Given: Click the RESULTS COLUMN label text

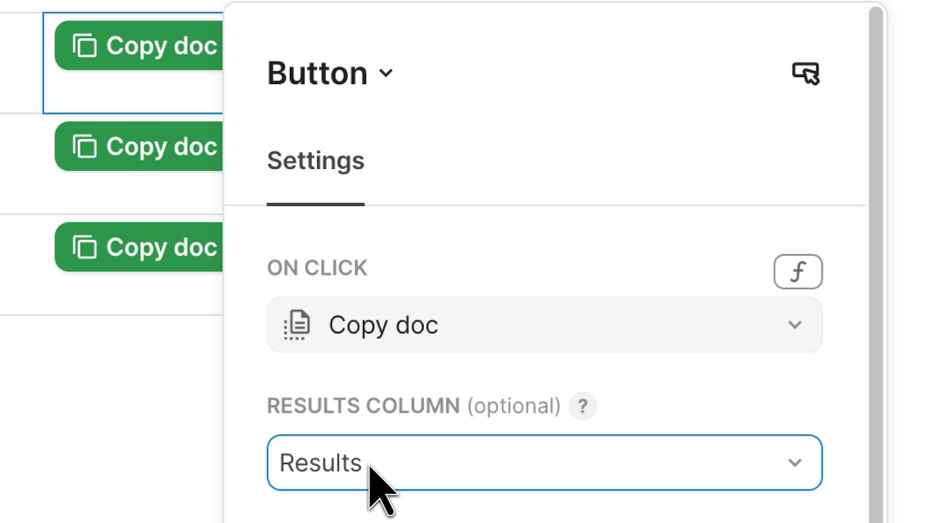Looking at the screenshot, I should (363, 406).
